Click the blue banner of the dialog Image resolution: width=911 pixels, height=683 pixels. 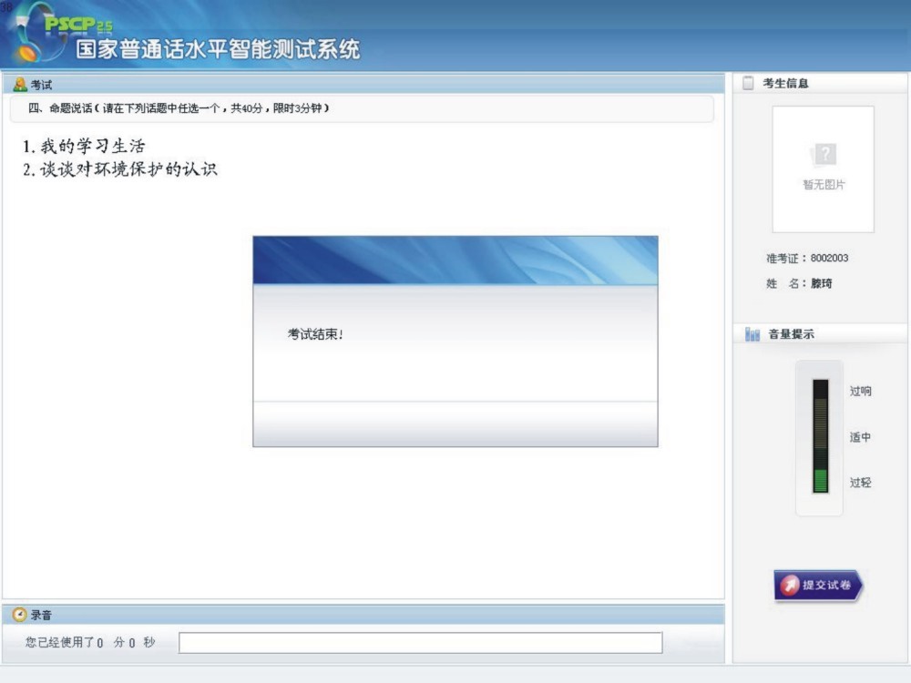pos(455,260)
